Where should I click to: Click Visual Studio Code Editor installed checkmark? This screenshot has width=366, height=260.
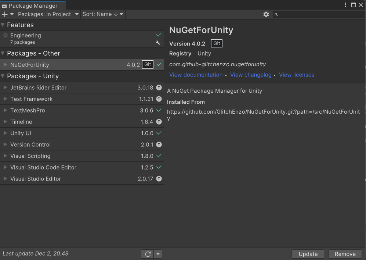(159, 167)
